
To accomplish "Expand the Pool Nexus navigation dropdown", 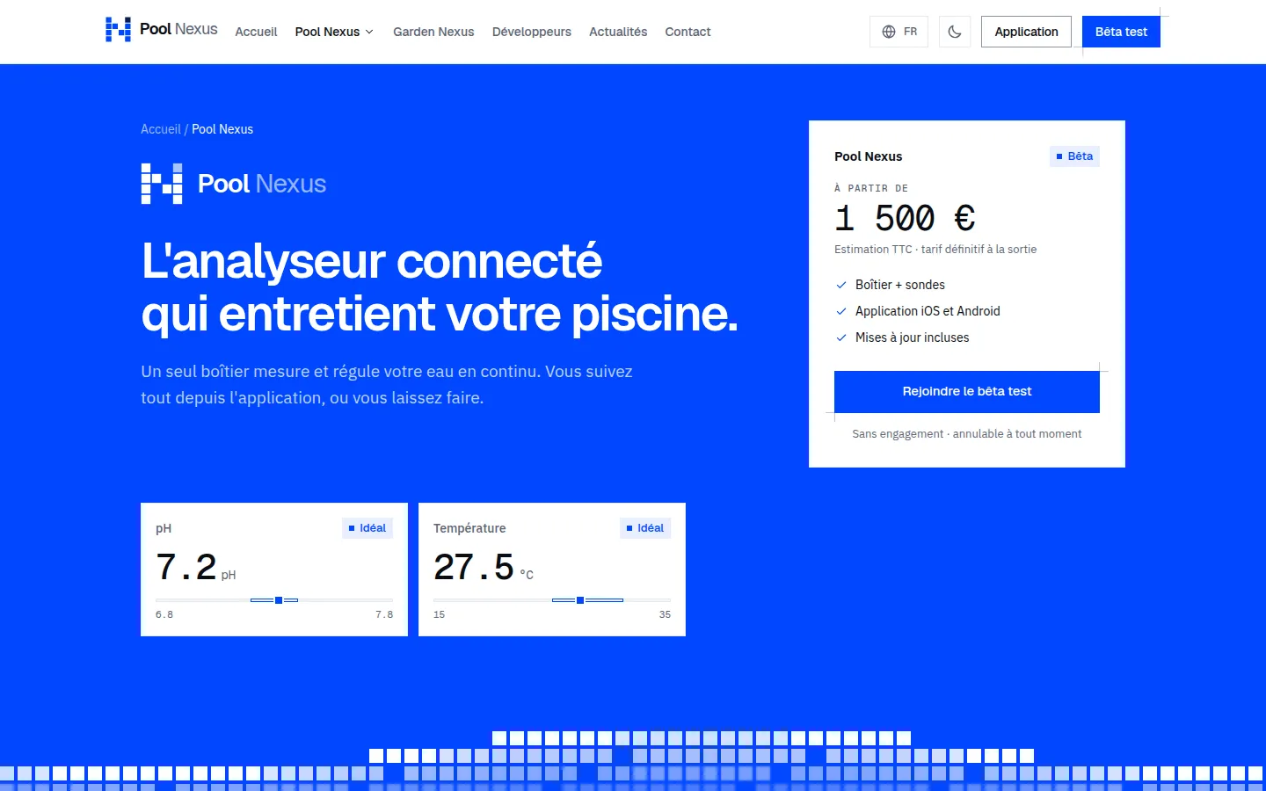I will pos(334,32).
